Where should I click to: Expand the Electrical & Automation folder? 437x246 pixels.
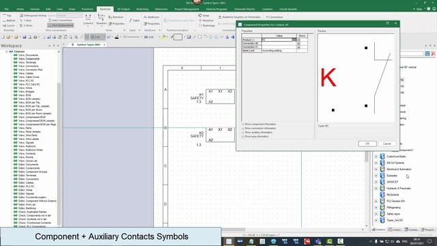tap(376, 169)
